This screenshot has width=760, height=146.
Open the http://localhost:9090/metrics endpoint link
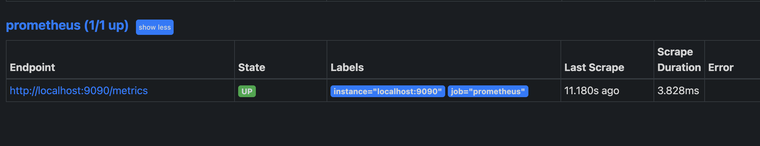pyautogui.click(x=79, y=91)
